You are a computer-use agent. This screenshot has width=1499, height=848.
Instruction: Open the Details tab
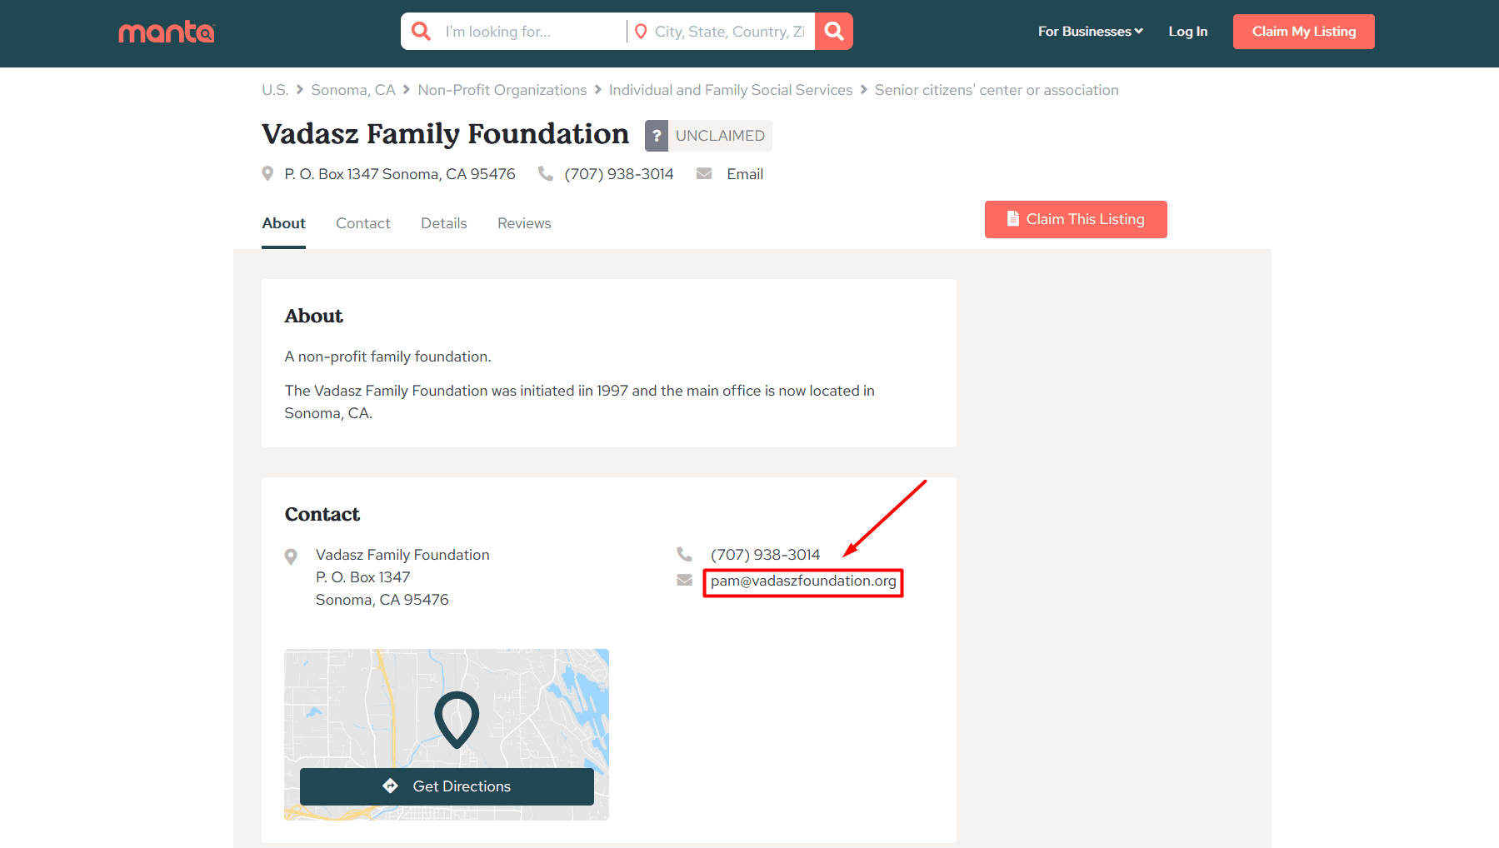point(444,223)
